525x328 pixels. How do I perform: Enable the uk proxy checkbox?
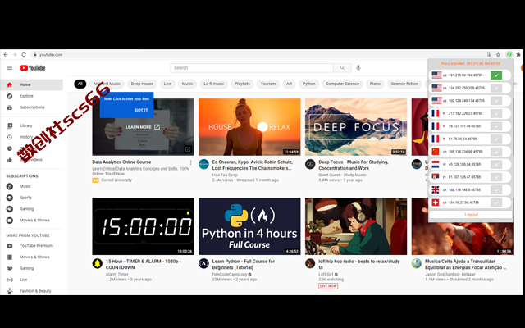(496, 189)
